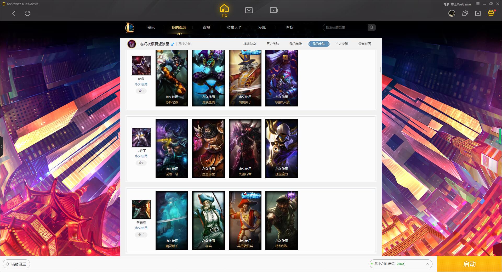Click the gear icon in 辅助设置
502x272 pixels.
[x=8, y=264]
